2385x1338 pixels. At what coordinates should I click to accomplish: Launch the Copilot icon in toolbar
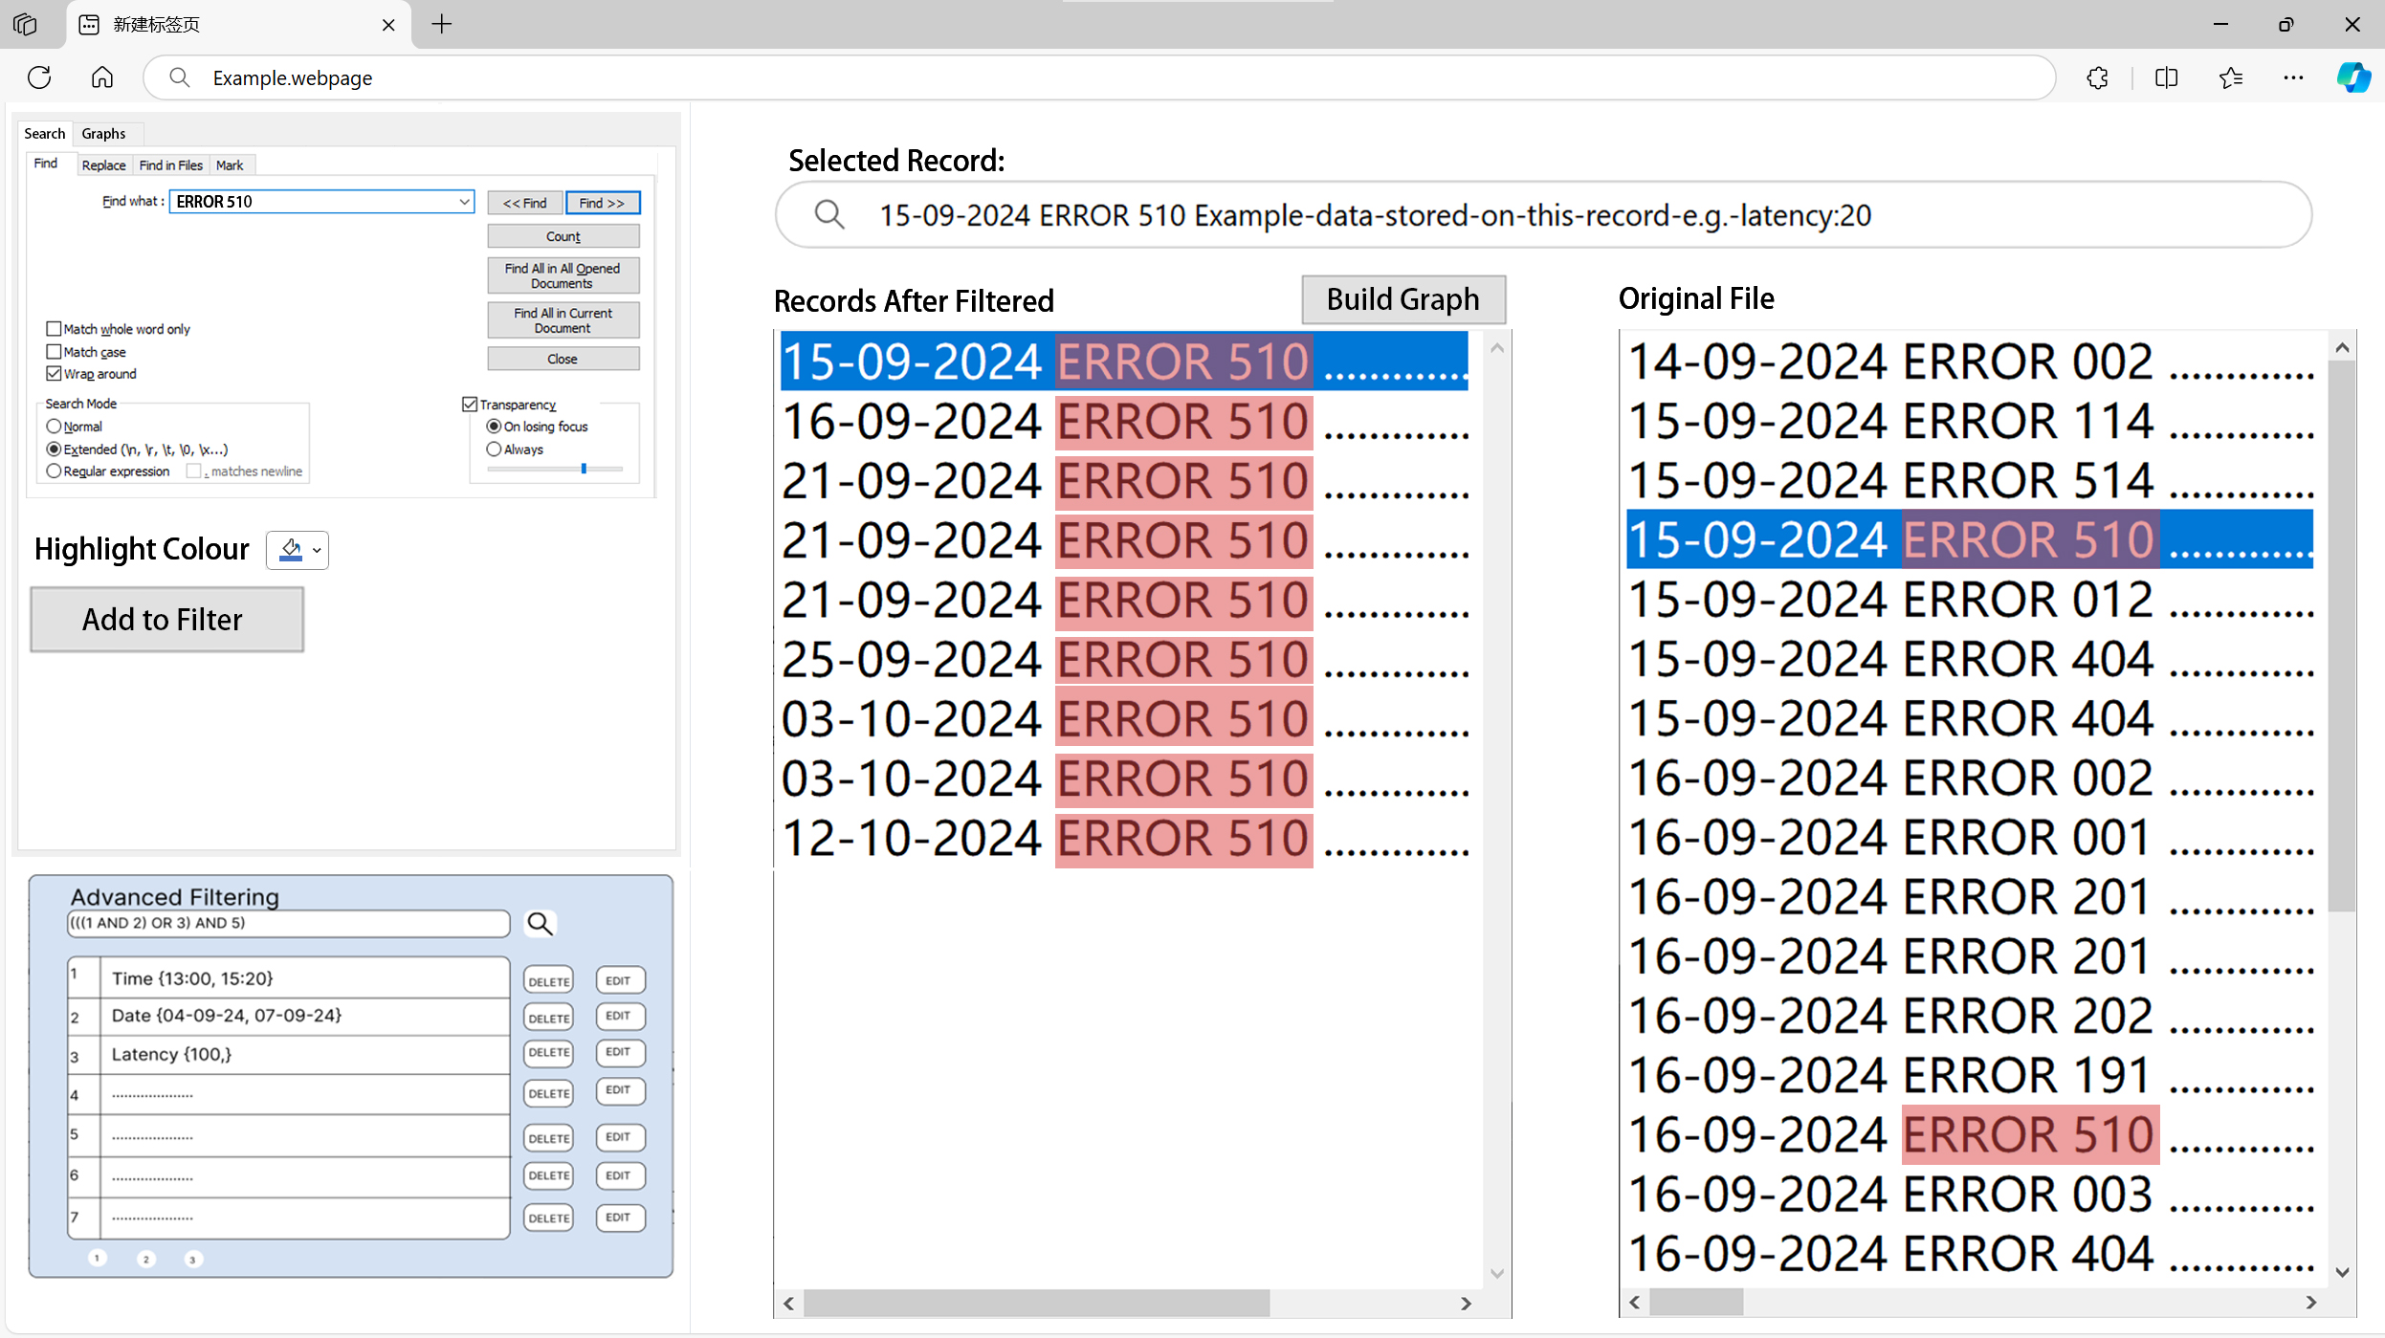pos(2352,77)
